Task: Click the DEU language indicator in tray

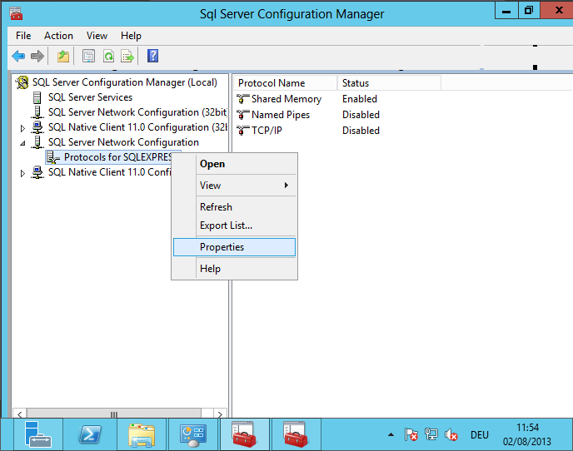Action: click(x=479, y=435)
